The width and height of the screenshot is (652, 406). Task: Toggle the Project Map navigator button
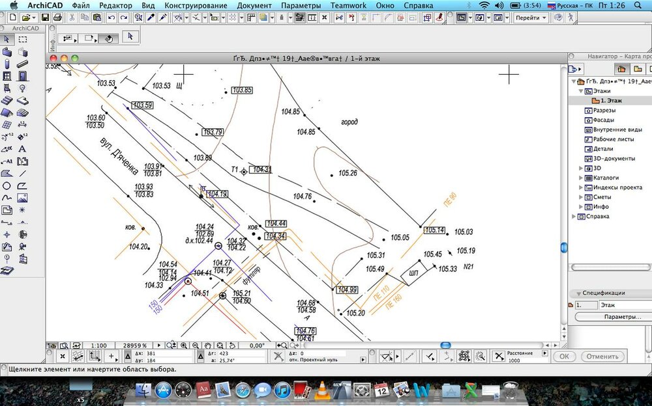point(621,69)
